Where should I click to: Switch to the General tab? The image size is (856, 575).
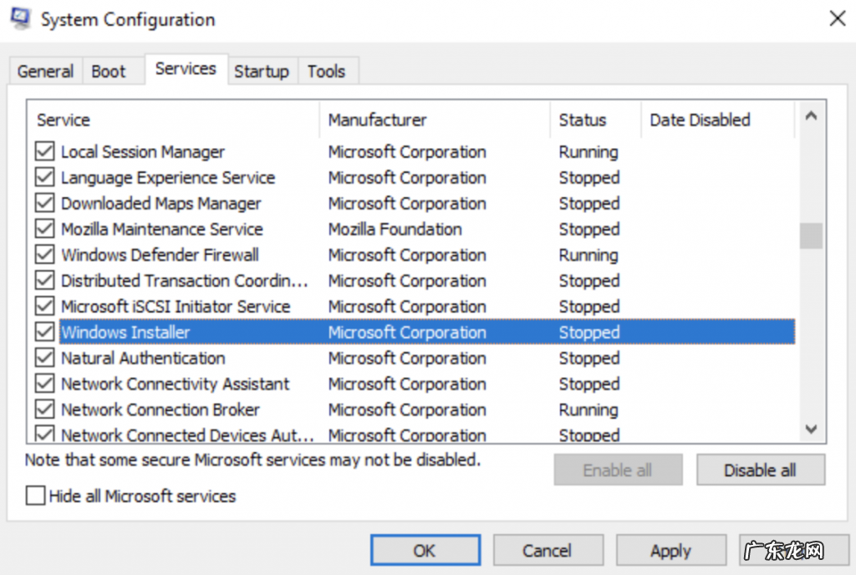[x=44, y=72]
